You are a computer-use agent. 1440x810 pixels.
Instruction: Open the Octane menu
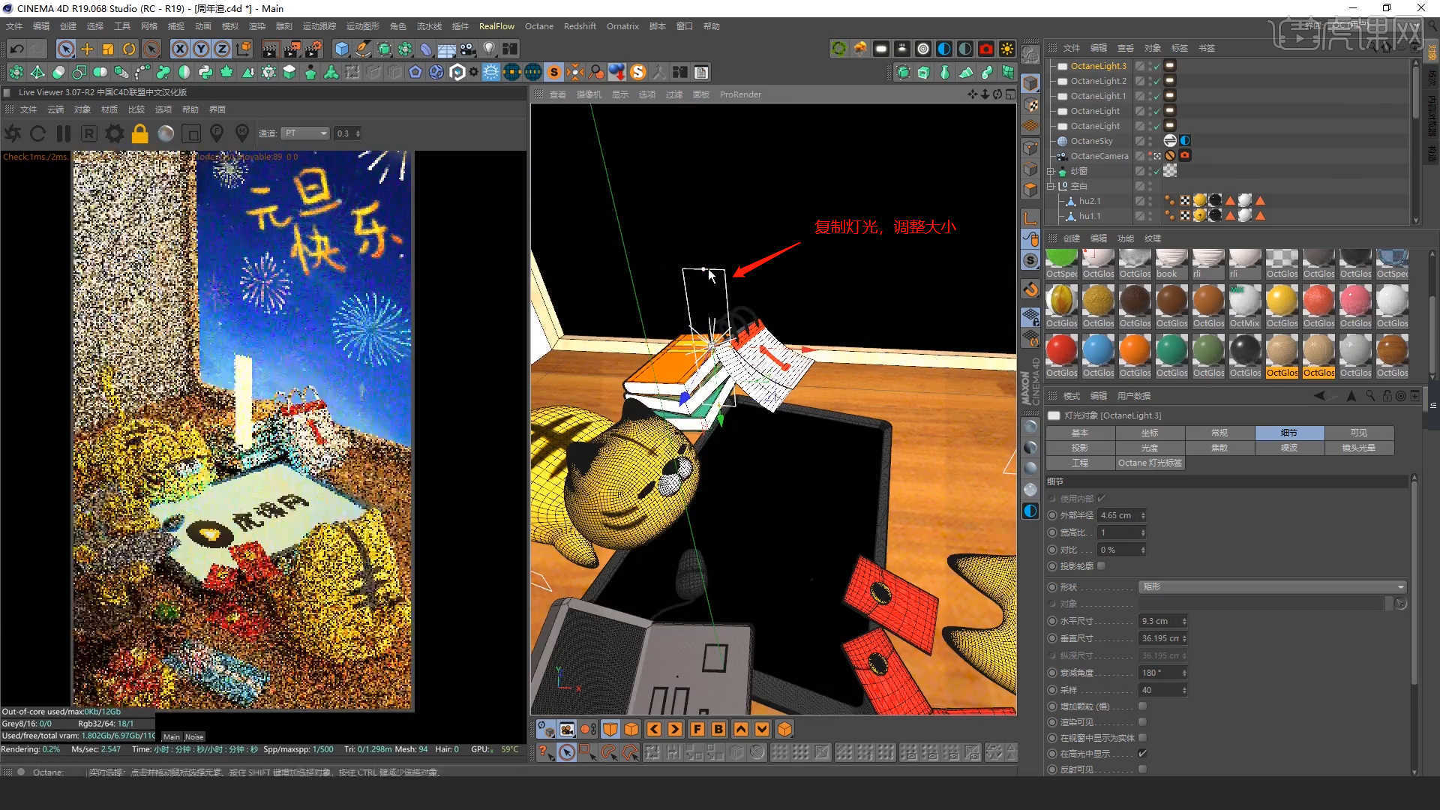coord(538,26)
